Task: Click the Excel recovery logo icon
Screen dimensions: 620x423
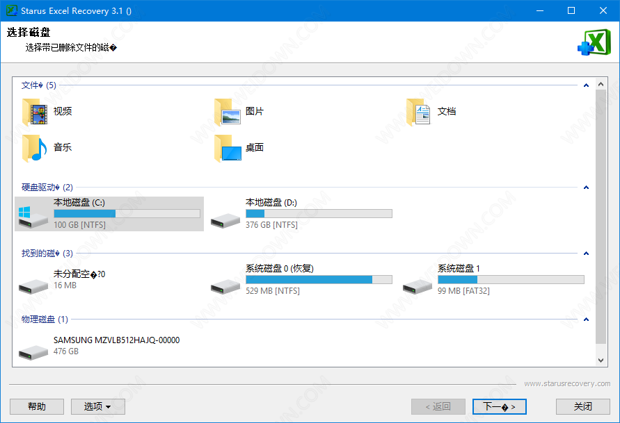Action: click(x=594, y=42)
